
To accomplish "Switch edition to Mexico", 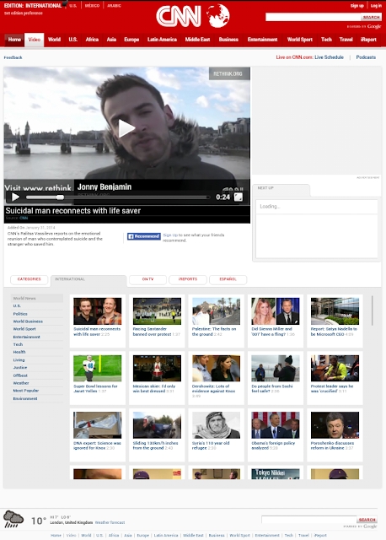I will point(92,6).
